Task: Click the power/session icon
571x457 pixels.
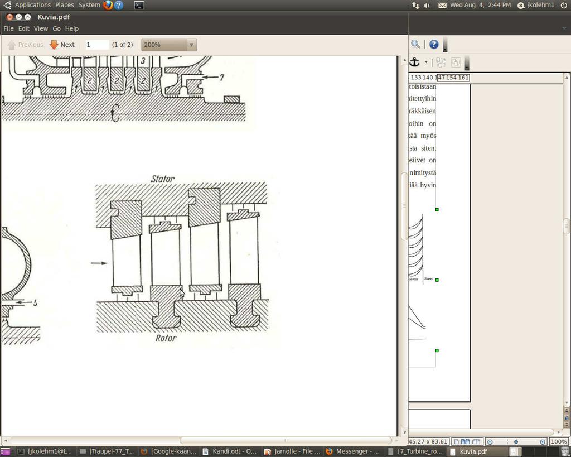Action: [563, 5]
